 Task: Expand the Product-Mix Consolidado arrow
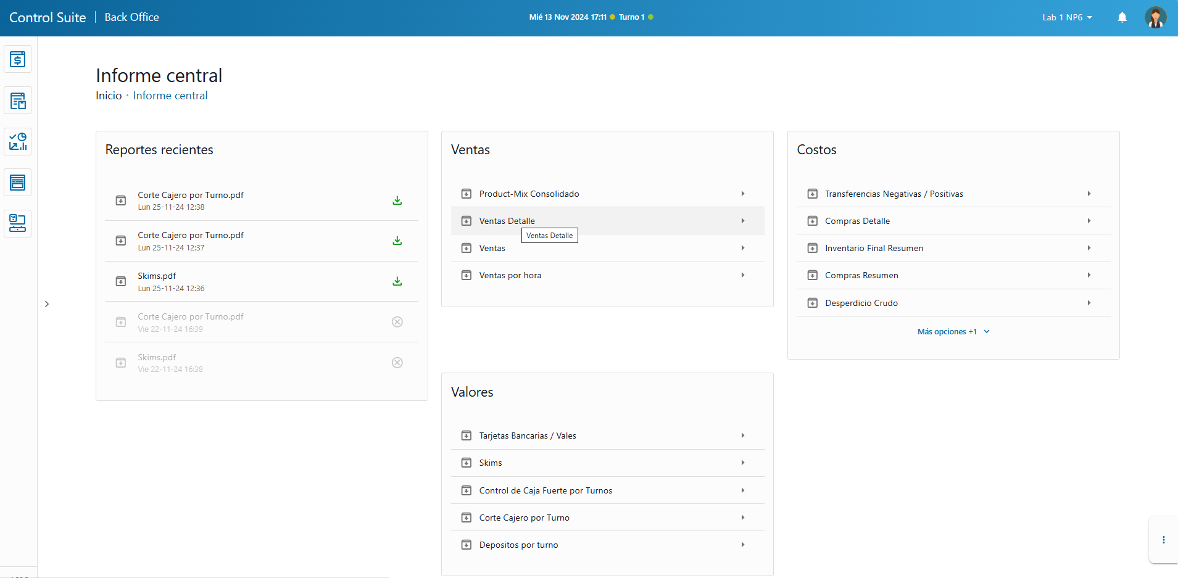click(x=742, y=194)
